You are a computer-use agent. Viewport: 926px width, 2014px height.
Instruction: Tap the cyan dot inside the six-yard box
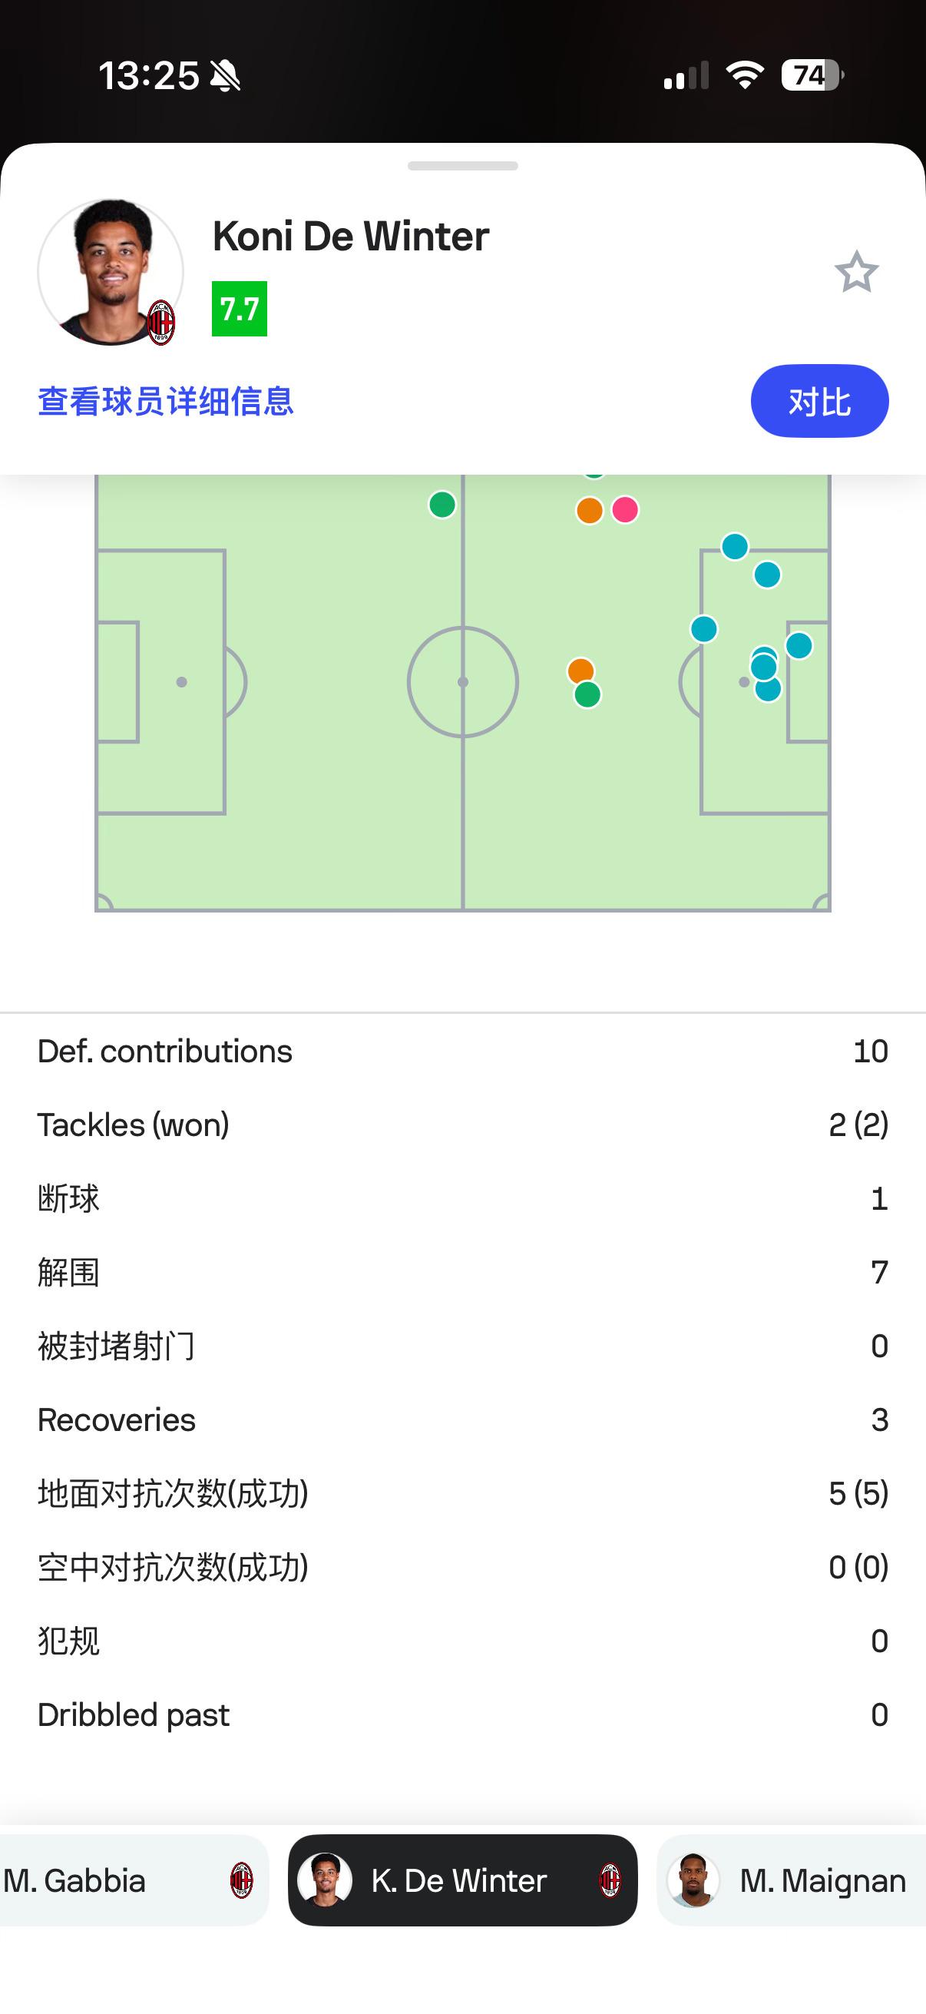coord(799,646)
